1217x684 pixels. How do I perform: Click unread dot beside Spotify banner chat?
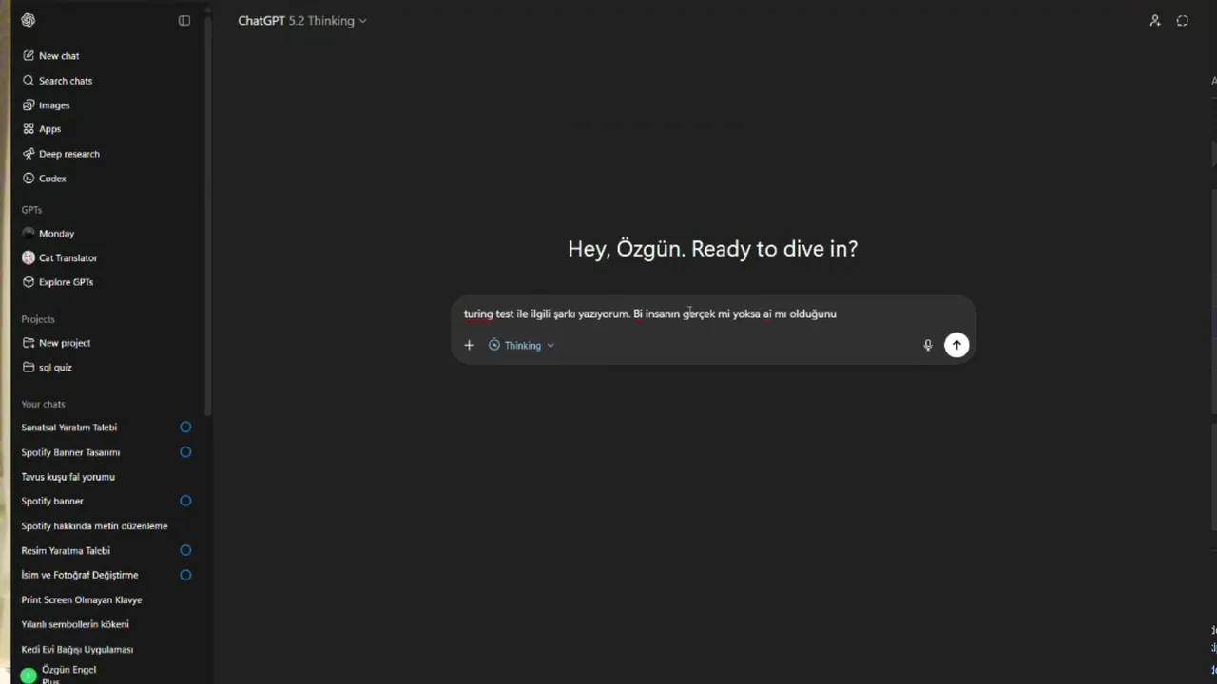[185, 501]
